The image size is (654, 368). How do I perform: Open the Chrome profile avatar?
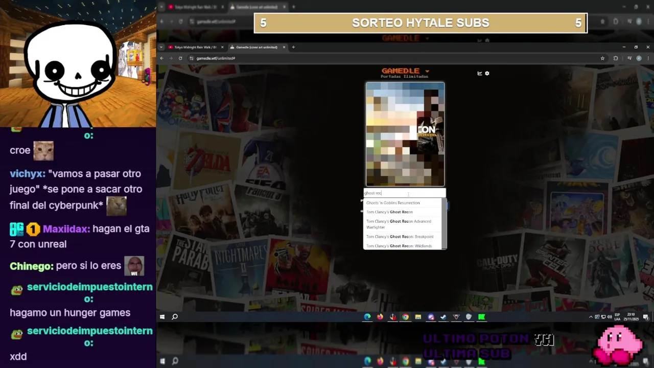(639, 58)
